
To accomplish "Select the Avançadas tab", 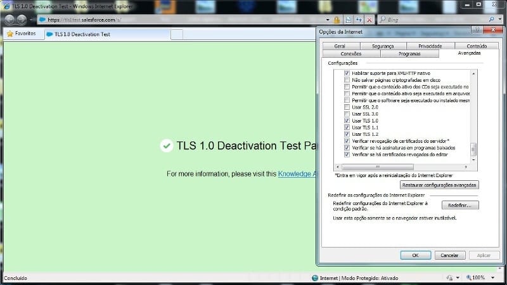I will [x=469, y=53].
